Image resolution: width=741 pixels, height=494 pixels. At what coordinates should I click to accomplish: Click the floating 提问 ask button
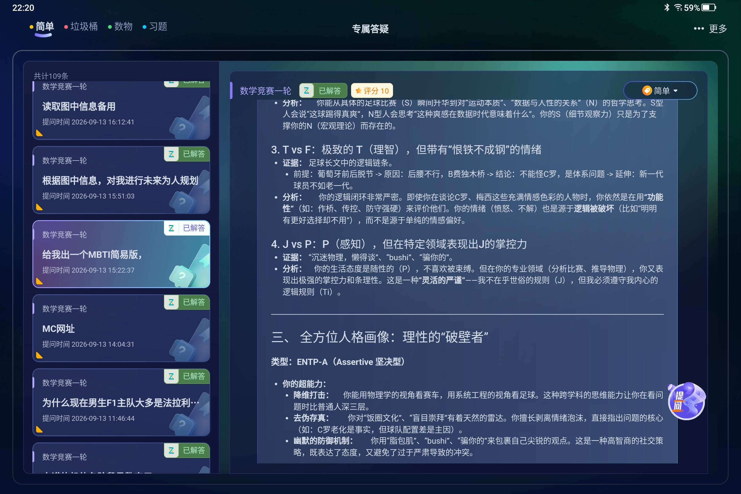coord(686,401)
